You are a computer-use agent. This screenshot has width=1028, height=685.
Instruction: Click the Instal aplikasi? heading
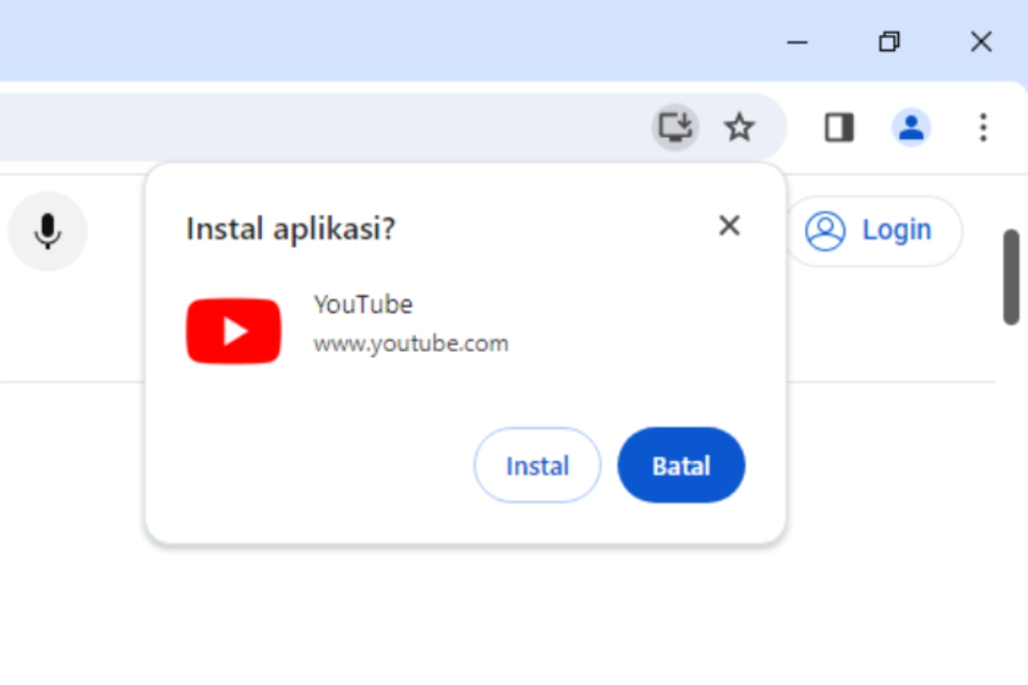point(291,229)
